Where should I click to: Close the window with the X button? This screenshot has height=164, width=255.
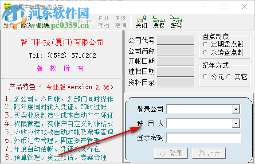(x=244, y=7)
